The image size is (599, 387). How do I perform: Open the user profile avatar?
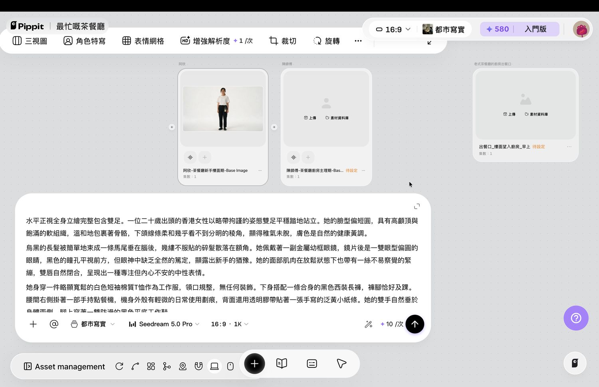click(581, 29)
